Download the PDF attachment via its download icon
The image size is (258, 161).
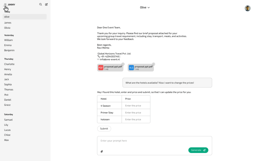click(x=123, y=64)
